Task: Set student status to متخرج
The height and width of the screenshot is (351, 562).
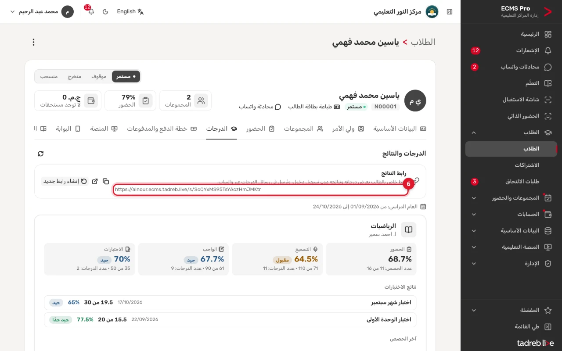Action: (75, 76)
